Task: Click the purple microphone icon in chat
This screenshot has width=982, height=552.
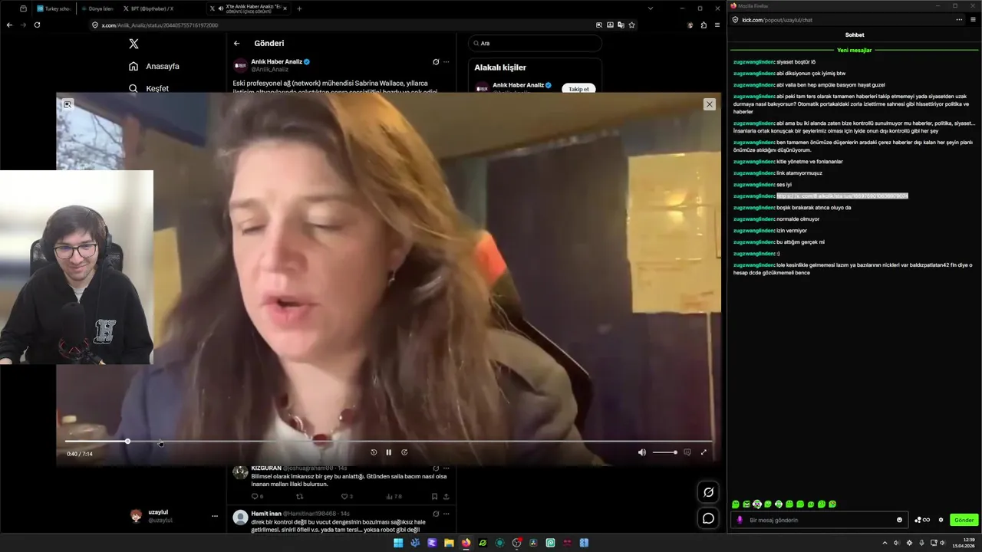Action: point(740,520)
